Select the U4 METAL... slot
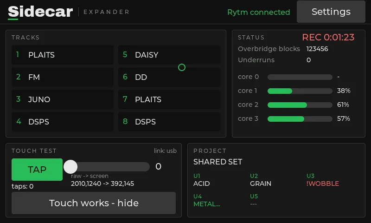 click(x=207, y=200)
